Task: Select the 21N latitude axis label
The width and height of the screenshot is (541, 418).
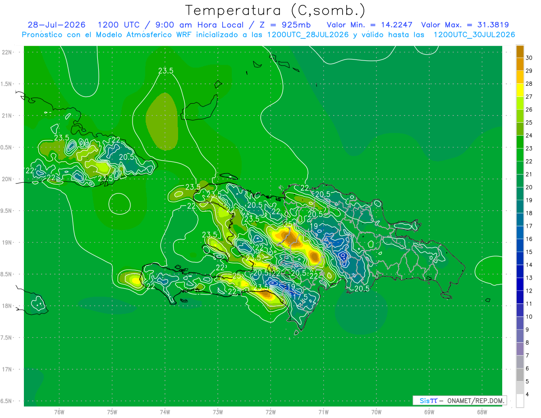Action: pyautogui.click(x=7, y=115)
